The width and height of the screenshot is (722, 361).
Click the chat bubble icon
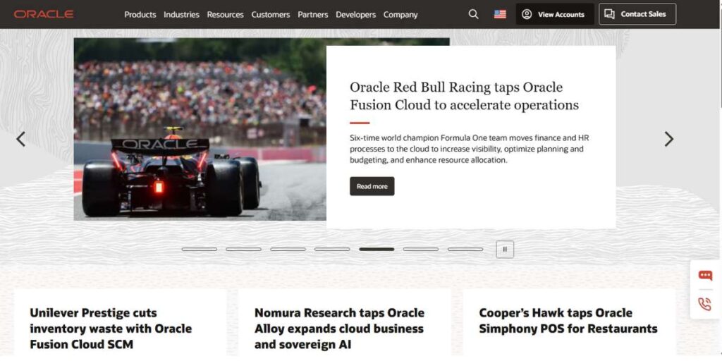point(705,276)
